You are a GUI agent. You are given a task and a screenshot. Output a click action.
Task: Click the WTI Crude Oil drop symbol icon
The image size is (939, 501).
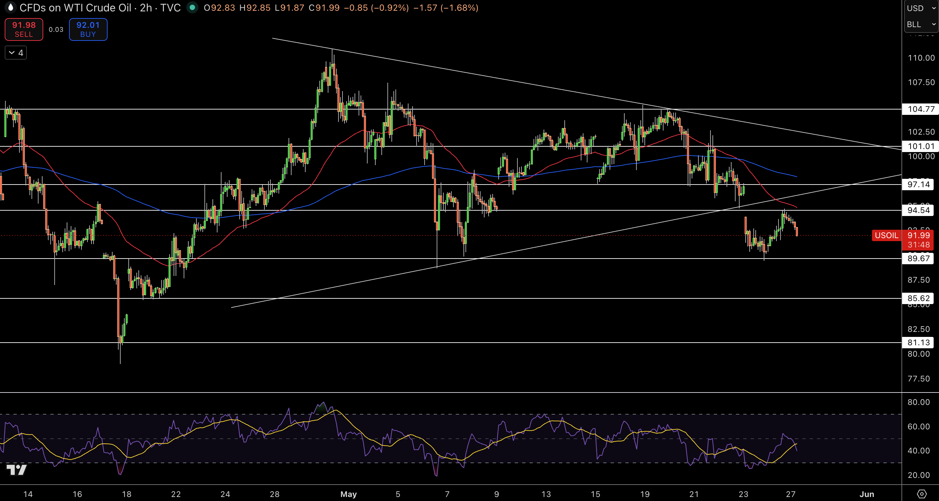click(11, 7)
